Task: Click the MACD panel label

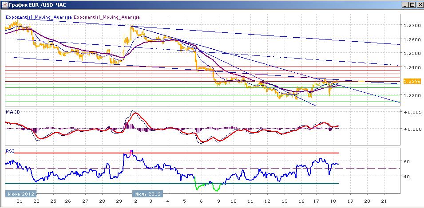Action: point(13,112)
